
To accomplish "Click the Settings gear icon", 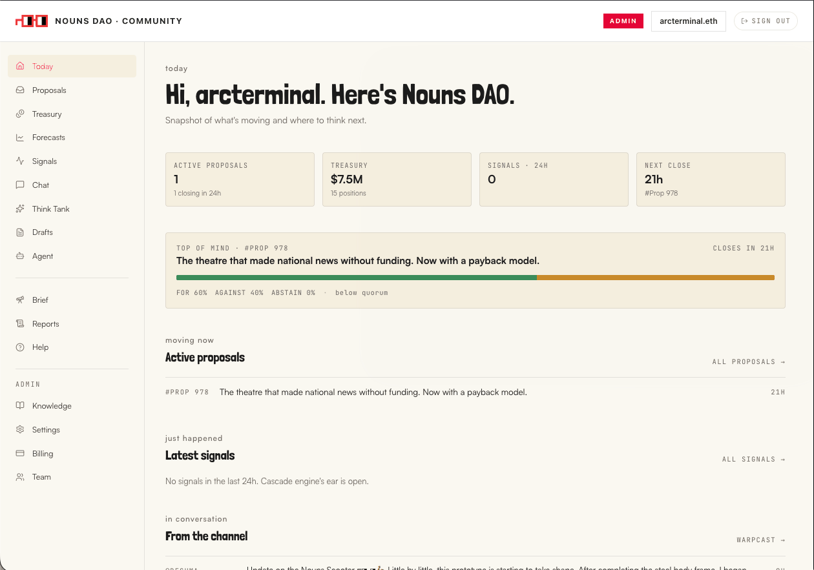I will click(20, 429).
